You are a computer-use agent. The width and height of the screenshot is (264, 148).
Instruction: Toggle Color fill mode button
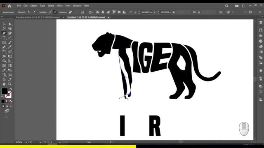click(3, 102)
